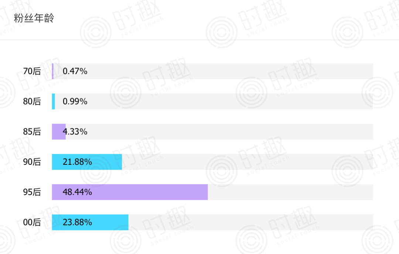Click the gray empty track of the 95后 bar
The image size is (399, 254).
click(290, 192)
